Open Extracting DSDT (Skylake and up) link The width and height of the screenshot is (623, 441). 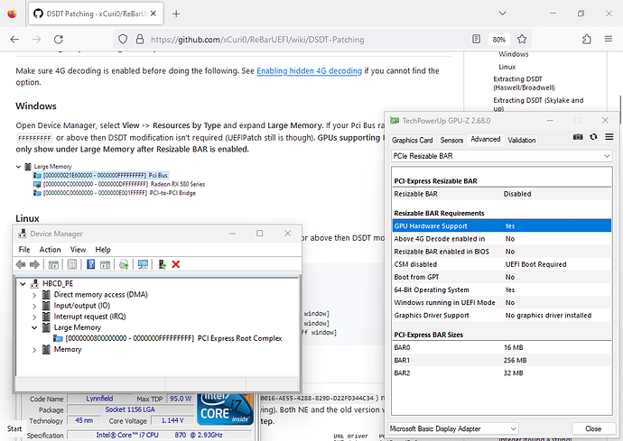click(x=538, y=105)
